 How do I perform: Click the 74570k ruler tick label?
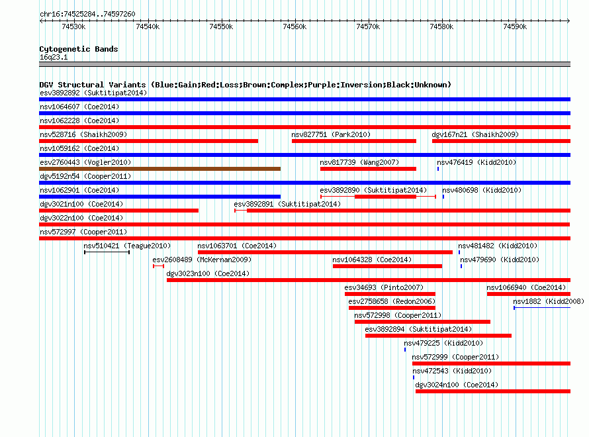368,26
